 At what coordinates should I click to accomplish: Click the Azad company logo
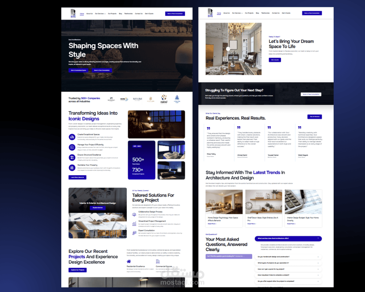coord(164,99)
